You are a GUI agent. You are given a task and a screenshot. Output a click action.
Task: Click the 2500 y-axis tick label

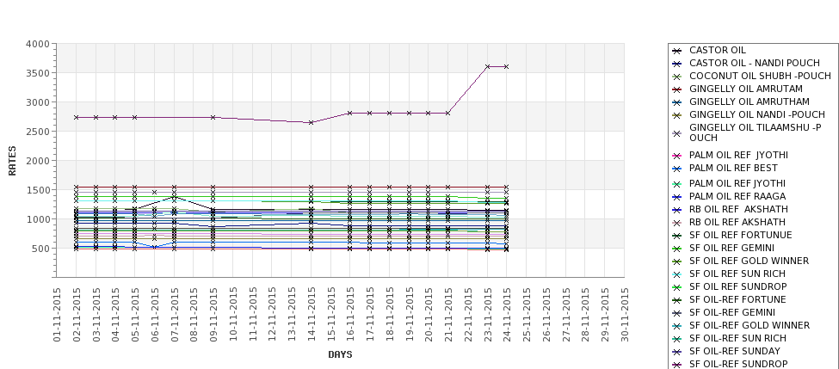[38, 132]
